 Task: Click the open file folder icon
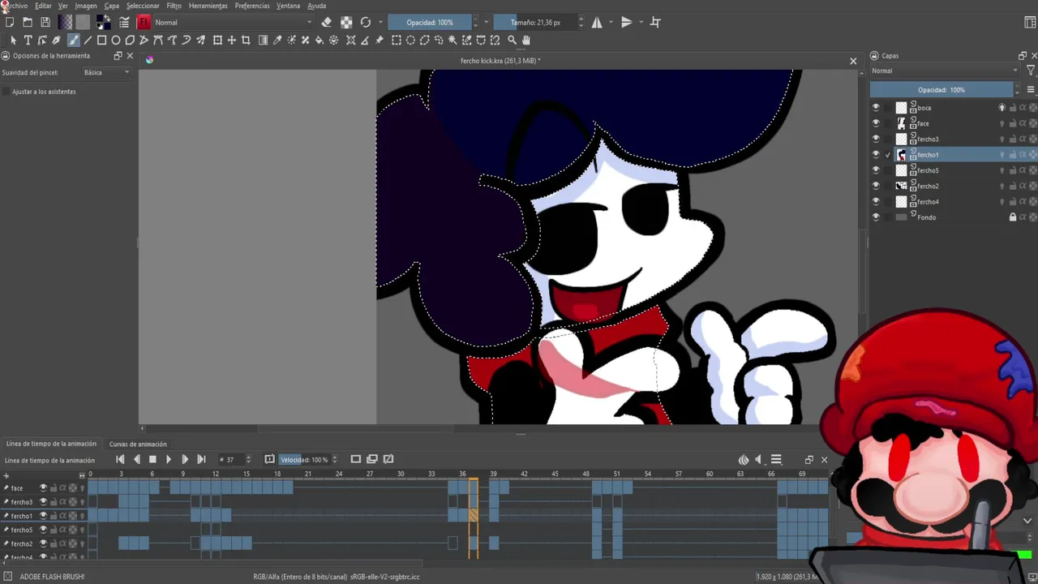28,22
